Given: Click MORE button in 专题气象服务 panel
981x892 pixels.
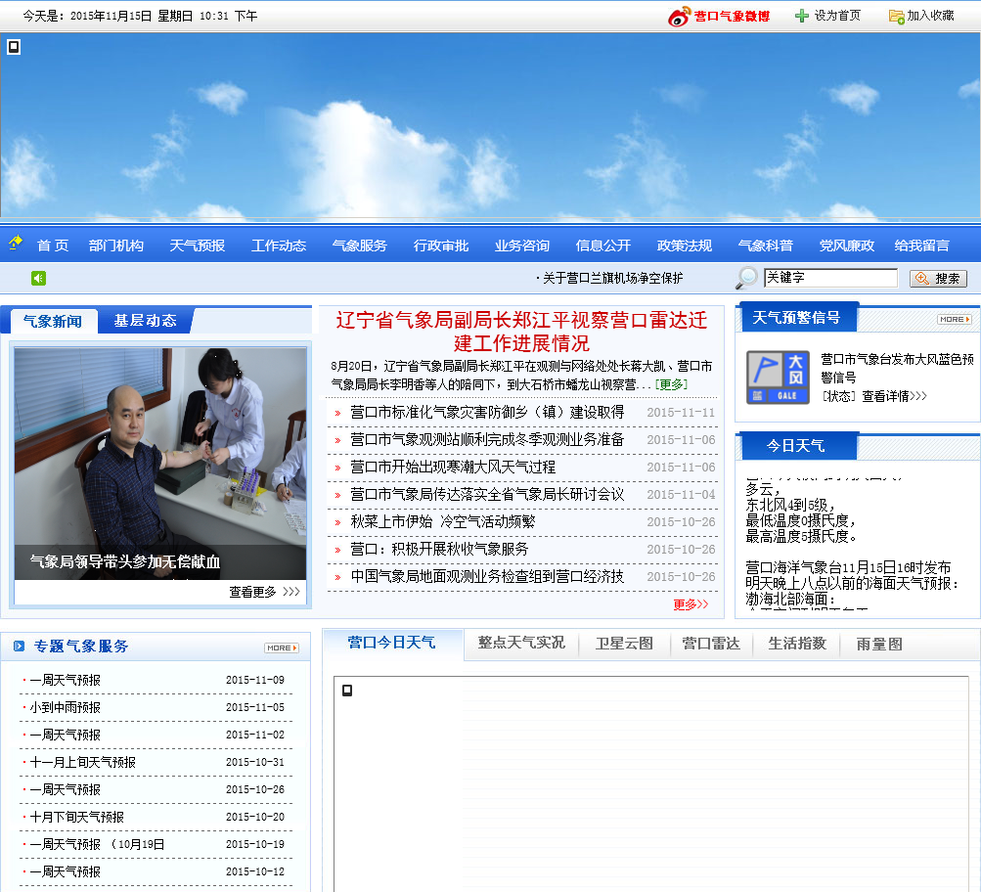Looking at the screenshot, I should (282, 648).
